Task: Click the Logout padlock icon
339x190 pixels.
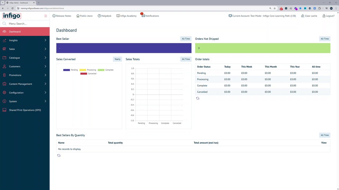Action: tap(324, 16)
